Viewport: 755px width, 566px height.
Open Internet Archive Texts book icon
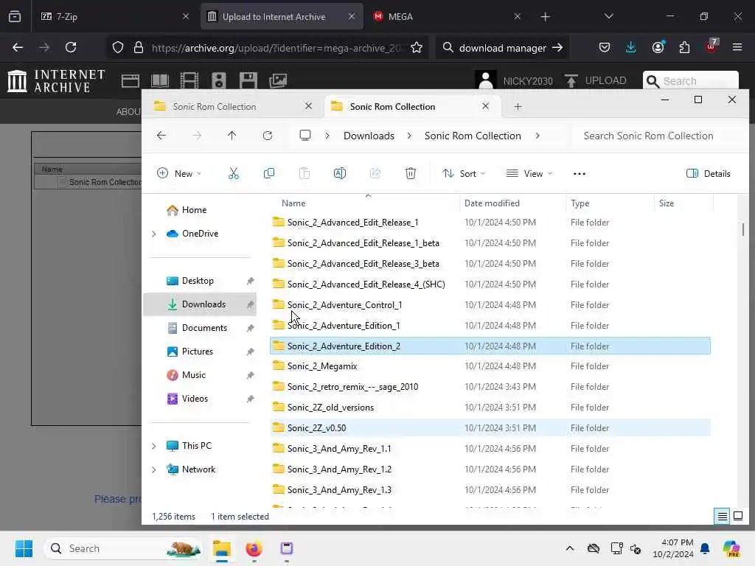[x=160, y=80]
